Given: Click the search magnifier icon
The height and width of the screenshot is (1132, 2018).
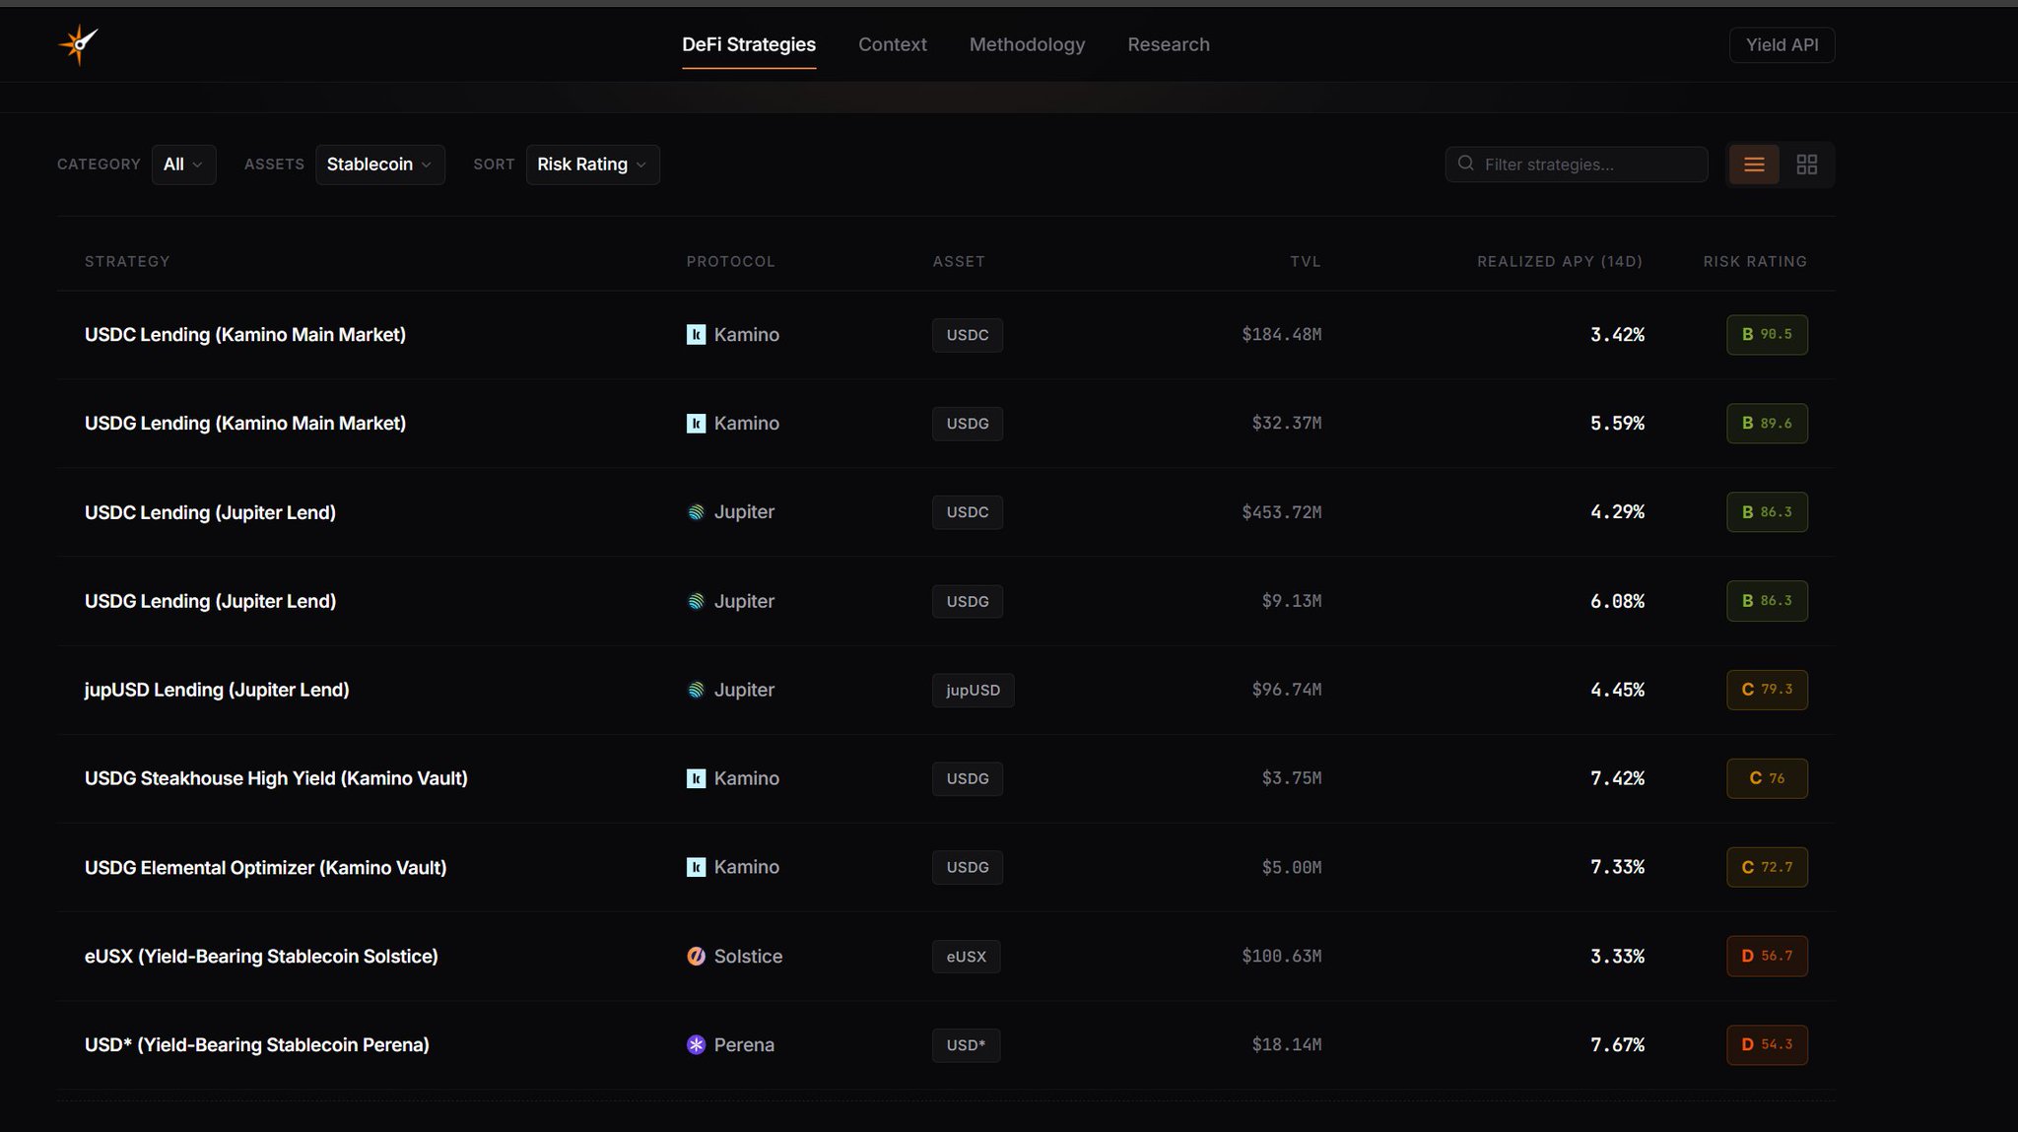Looking at the screenshot, I should (1466, 164).
